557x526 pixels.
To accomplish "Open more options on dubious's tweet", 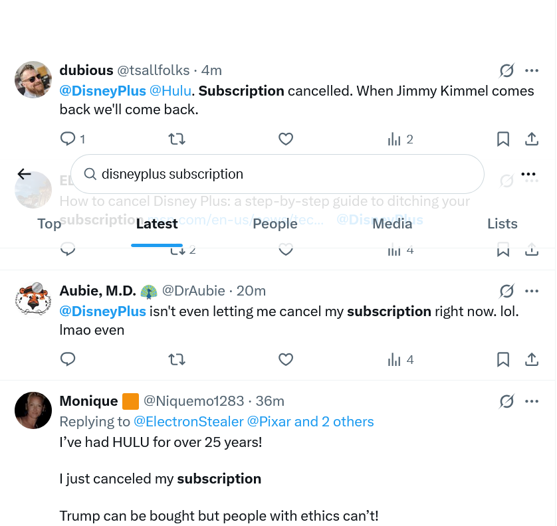I will click(532, 70).
